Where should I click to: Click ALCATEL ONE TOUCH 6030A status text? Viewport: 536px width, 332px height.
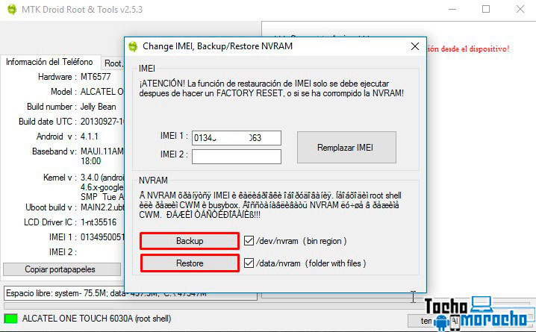96,319
